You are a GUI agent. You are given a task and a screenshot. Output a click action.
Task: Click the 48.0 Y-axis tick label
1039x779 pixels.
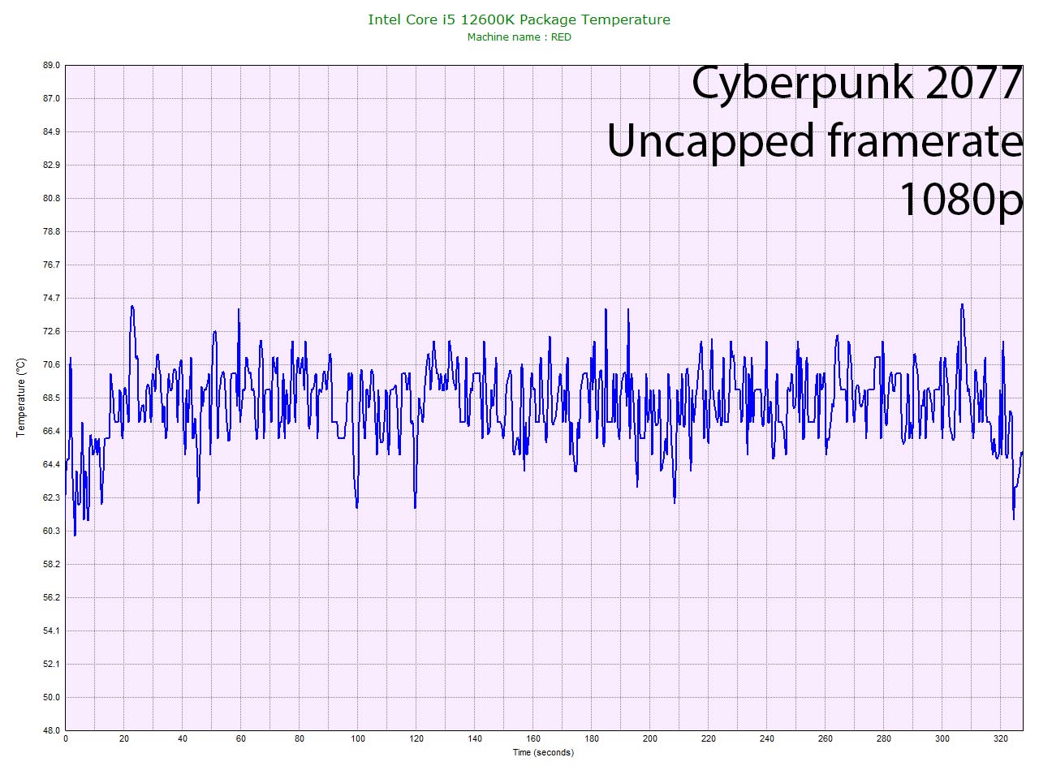point(51,730)
